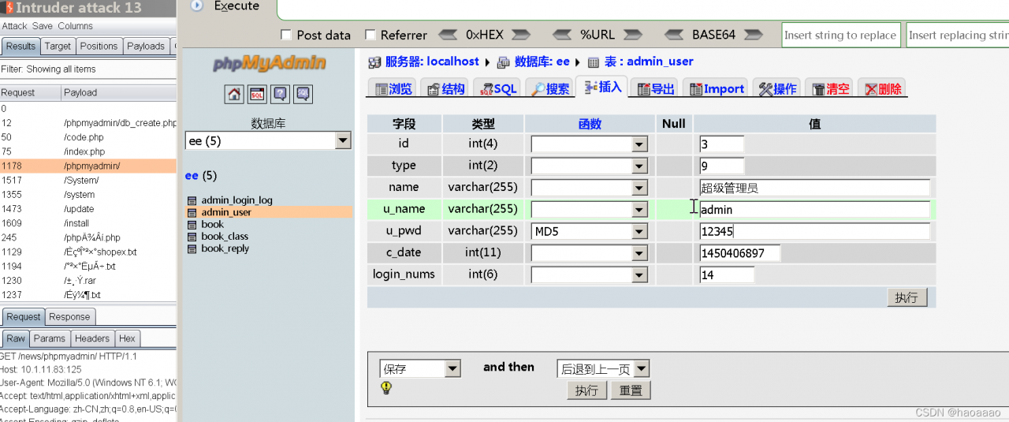The width and height of the screenshot is (1009, 422).
Task: Open function dropdown for login_nums field
Action: click(589, 274)
